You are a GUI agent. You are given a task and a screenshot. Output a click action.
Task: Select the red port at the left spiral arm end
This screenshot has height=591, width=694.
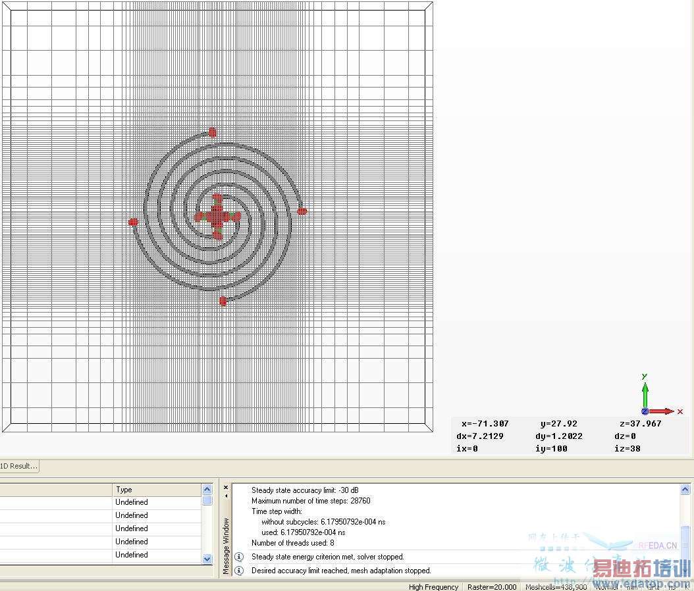[133, 222]
